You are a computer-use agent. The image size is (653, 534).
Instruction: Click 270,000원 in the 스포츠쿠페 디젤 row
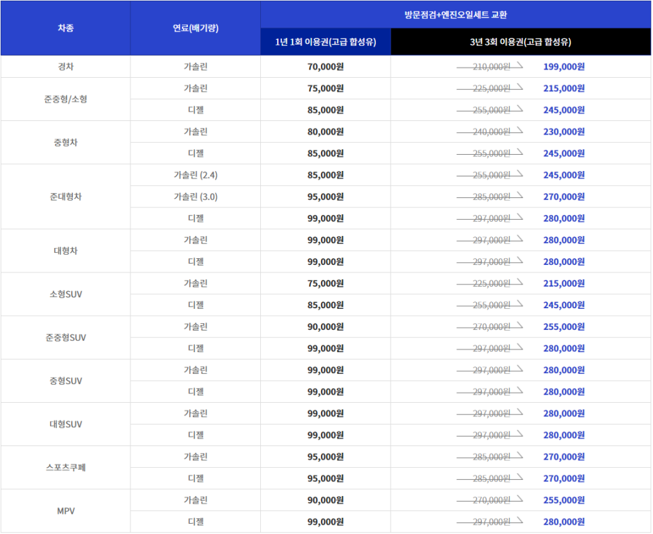[x=564, y=478]
